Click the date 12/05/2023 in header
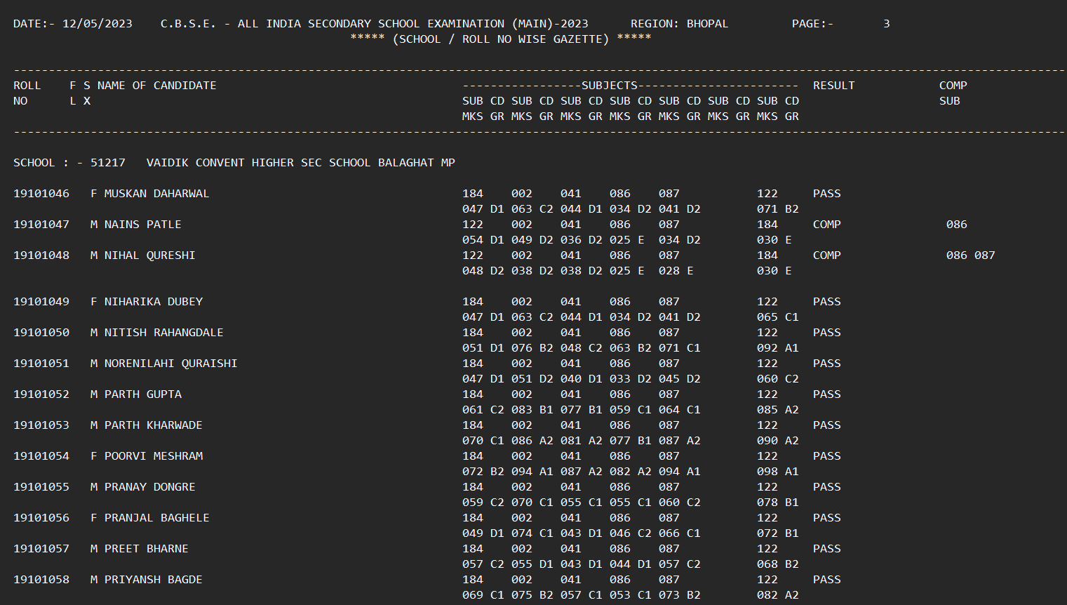This screenshot has height=605, width=1067. pyautogui.click(x=97, y=24)
